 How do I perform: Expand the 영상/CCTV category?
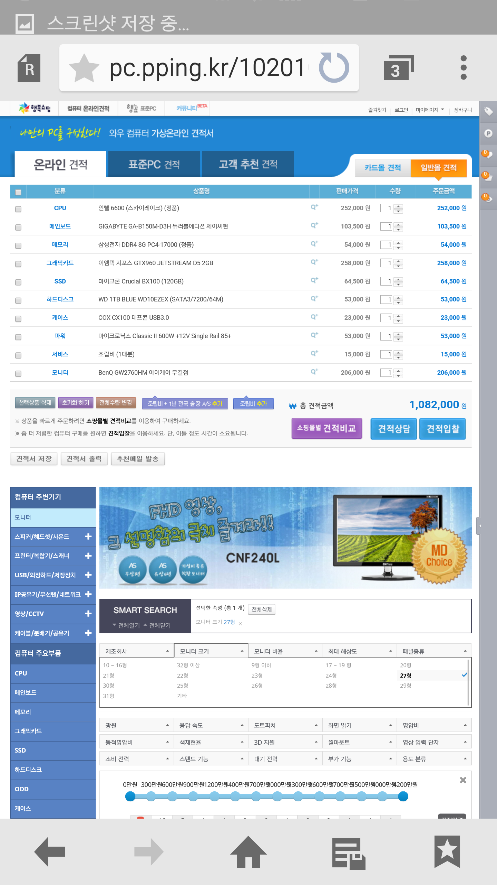click(88, 614)
